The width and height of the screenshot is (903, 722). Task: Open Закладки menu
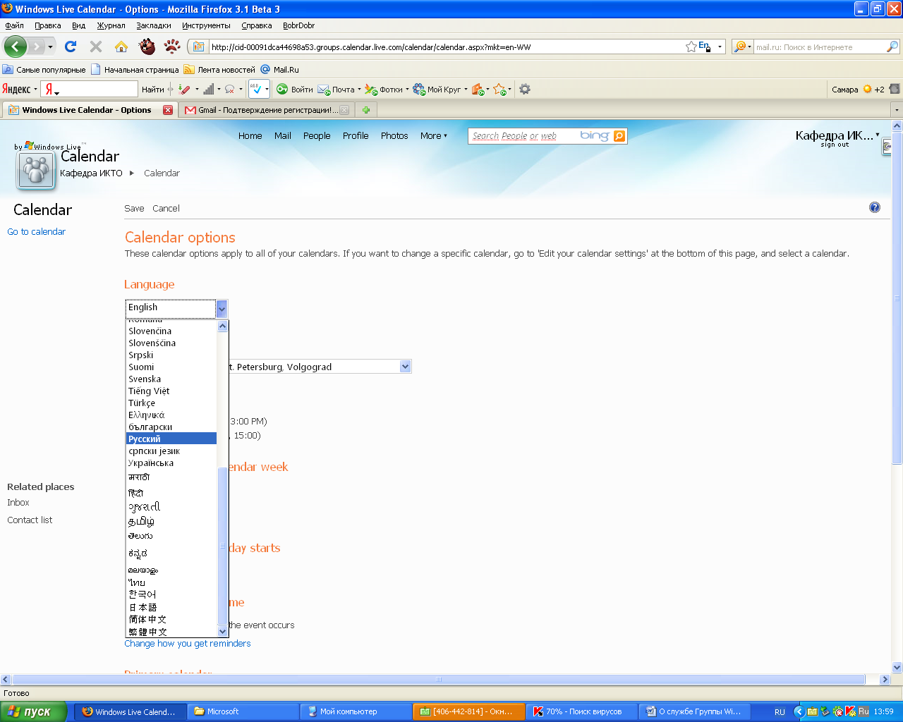[154, 25]
